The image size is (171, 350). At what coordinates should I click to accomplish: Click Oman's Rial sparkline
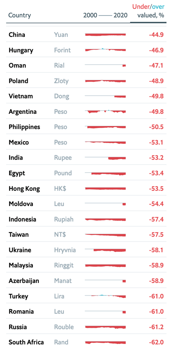[105, 65]
